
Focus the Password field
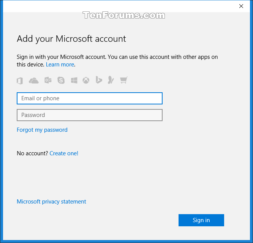[x=90, y=115]
